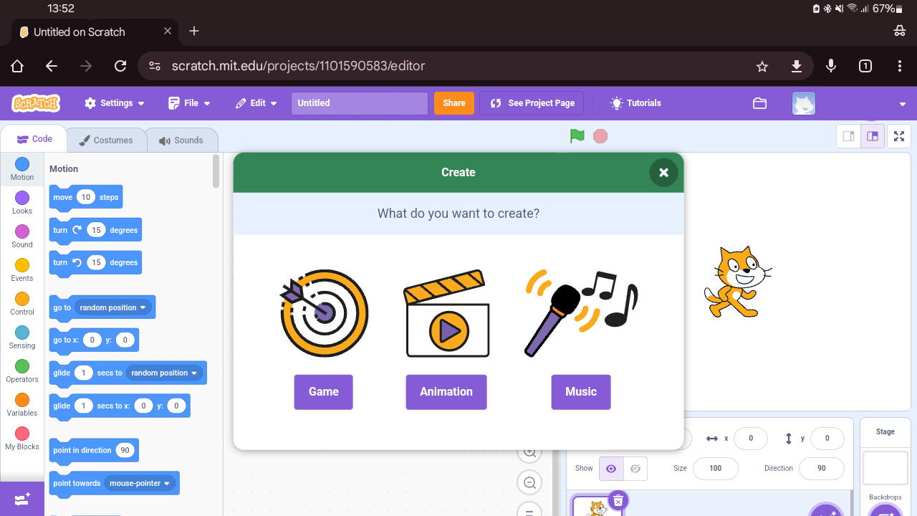The width and height of the screenshot is (917, 516).
Task: Delete the sprite with trash icon
Action: click(618, 500)
